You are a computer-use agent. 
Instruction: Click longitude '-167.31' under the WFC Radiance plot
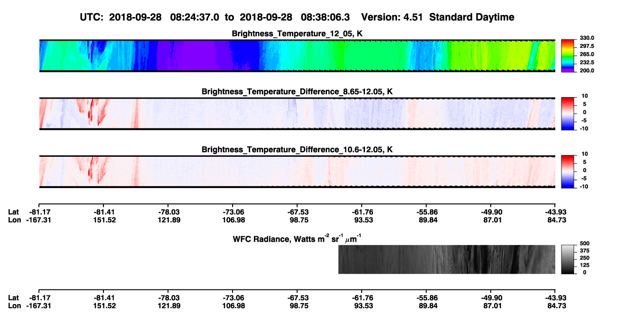pyautogui.click(x=39, y=306)
